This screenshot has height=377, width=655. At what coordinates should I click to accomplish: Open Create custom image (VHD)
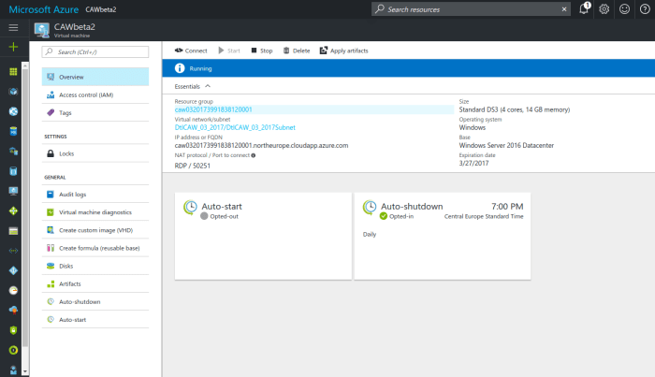[x=95, y=230]
